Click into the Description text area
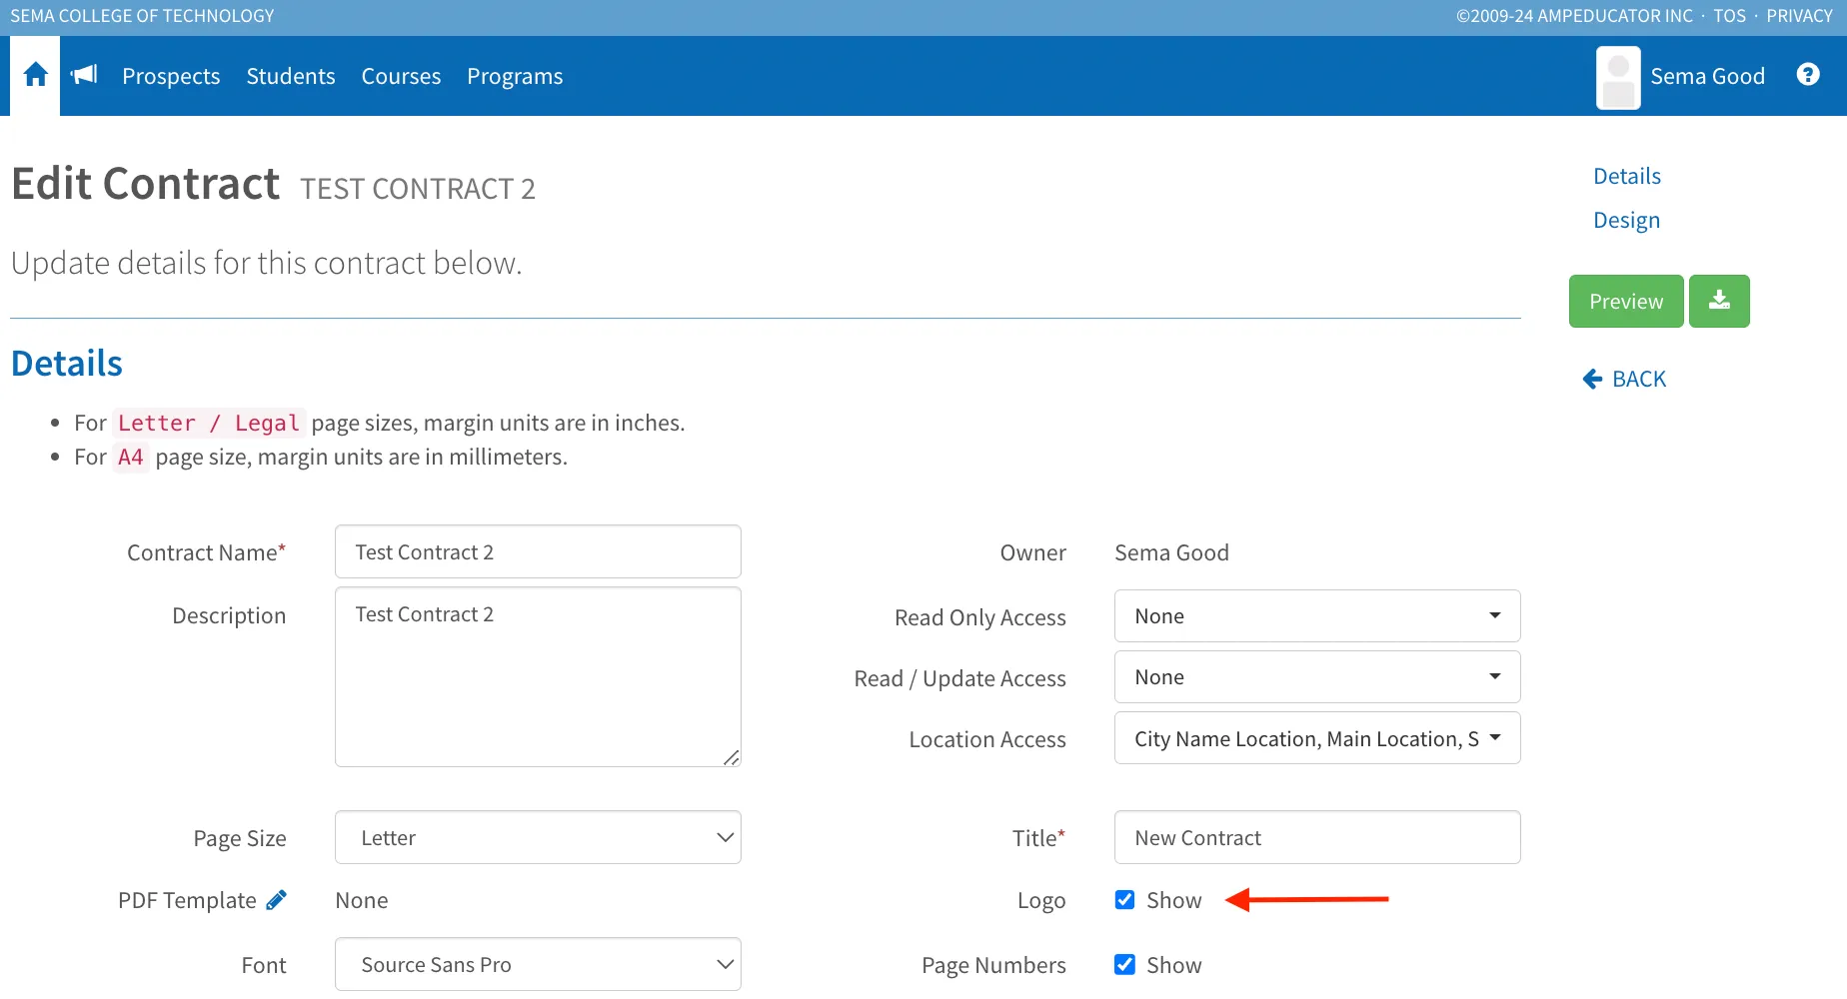This screenshot has height=999, width=1847. click(538, 677)
